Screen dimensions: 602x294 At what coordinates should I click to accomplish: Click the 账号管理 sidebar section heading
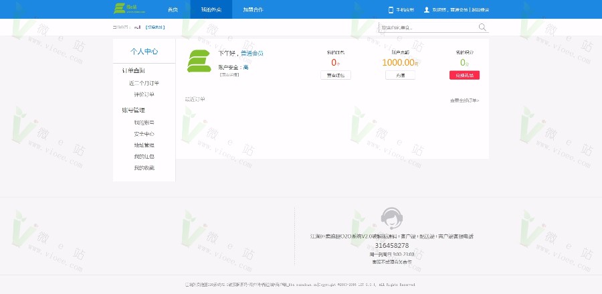(133, 111)
